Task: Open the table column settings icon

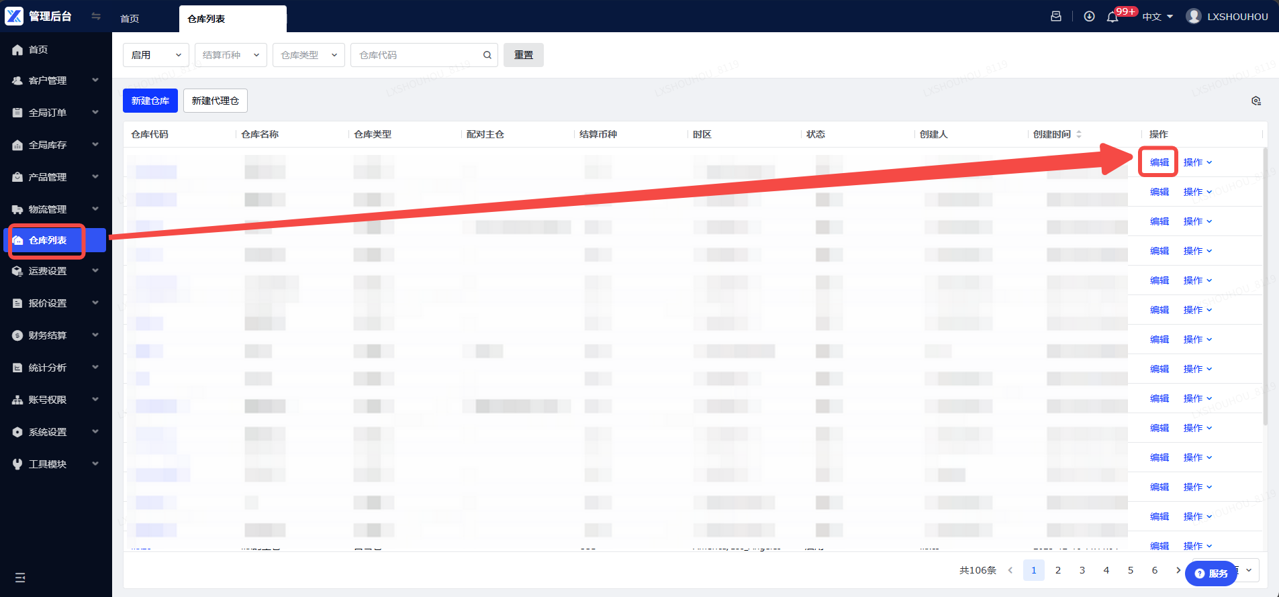Action: pos(1256,101)
